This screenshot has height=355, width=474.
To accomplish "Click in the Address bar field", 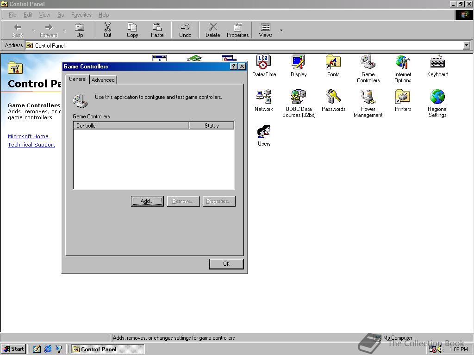I will (x=244, y=46).
